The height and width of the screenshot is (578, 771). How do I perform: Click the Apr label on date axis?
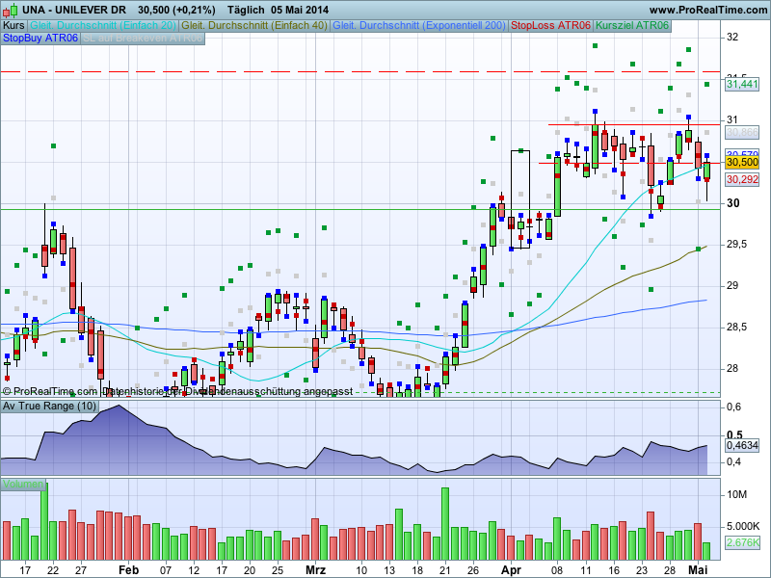[x=511, y=570]
